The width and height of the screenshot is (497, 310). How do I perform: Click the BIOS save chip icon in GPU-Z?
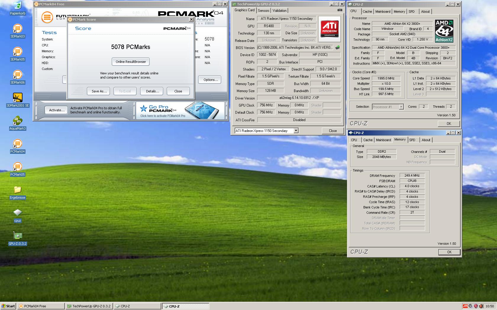(338, 48)
